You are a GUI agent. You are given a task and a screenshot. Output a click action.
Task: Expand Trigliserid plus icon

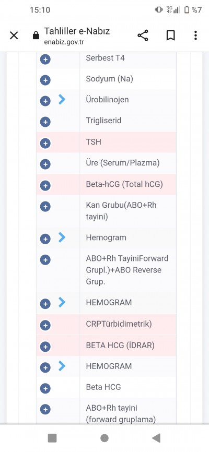(45, 122)
